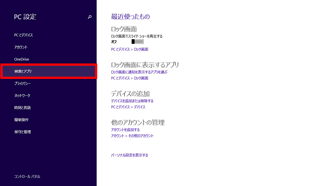Select アカウント in the sidebar
Image resolution: width=330 pixels, height=186 pixels.
click(x=21, y=47)
